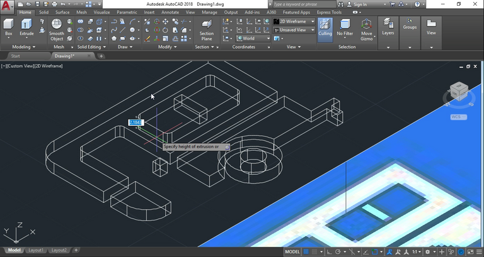Toggle hardware acceleration circle in status bar
Image resolution: width=484 pixels, height=257 pixels.
pyautogui.click(x=461, y=252)
